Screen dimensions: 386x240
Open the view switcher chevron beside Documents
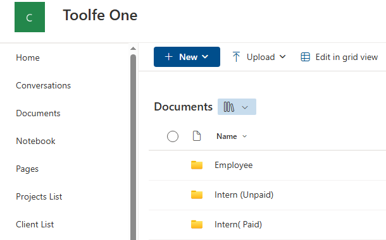(245, 107)
